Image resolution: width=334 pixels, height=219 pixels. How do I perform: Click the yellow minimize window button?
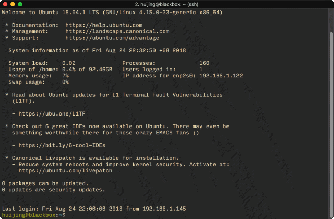pos(13,4)
